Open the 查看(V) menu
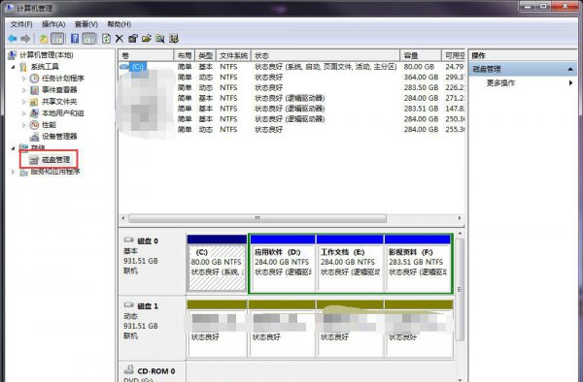 (86, 24)
